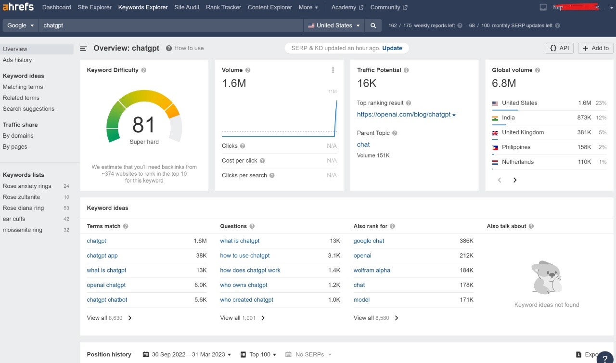Screen dimensions: 616x363
Task: Click Parent Topic info icon
Action: click(395, 133)
